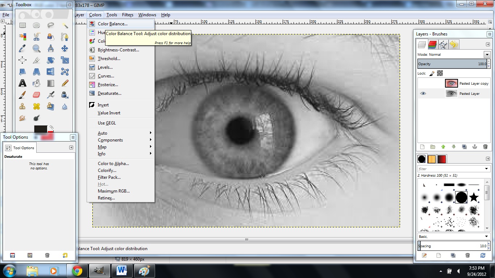Toggle lock alpha channel checkerboard icon
The height and width of the screenshot is (278, 495).
point(440,73)
